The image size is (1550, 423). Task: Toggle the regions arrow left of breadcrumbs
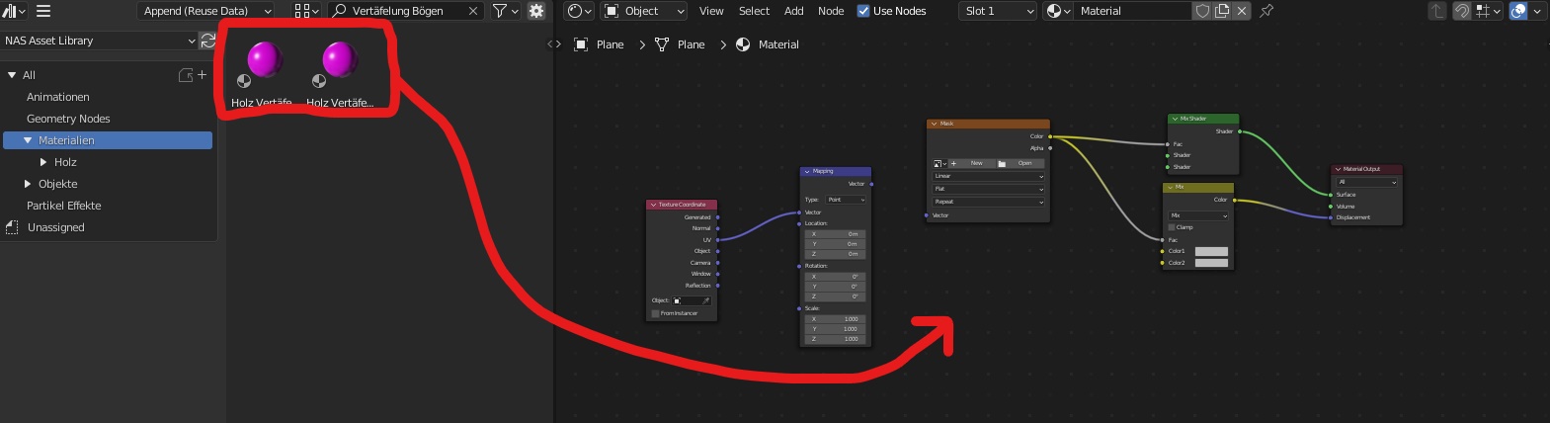554,44
